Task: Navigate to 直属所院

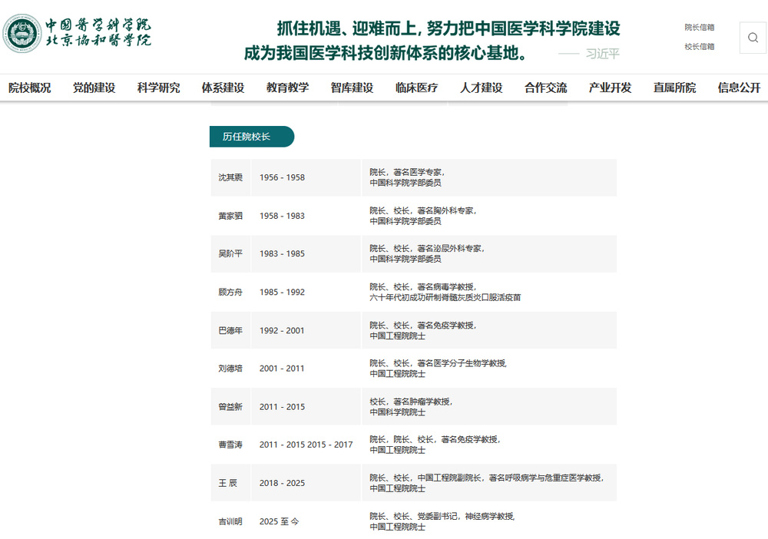Action: click(675, 88)
